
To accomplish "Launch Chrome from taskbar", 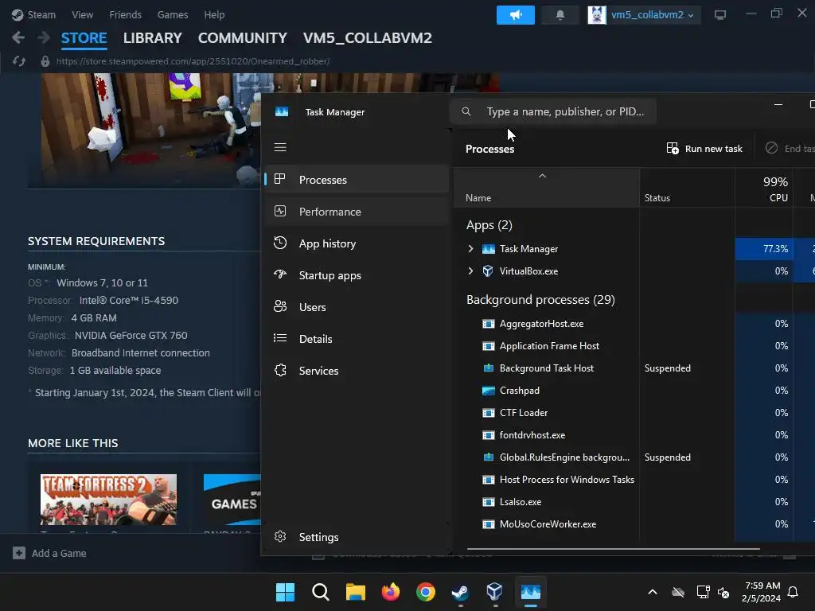I will (x=425, y=592).
